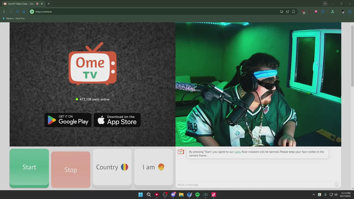Go forward with the browser forward arrow
This screenshot has height=199, width=354.
tap(11, 12)
